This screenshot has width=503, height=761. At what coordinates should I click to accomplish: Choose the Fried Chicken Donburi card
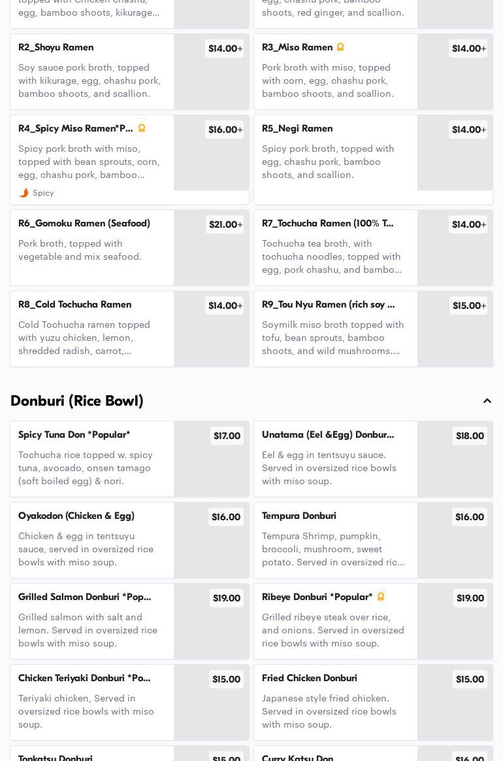[x=373, y=702]
